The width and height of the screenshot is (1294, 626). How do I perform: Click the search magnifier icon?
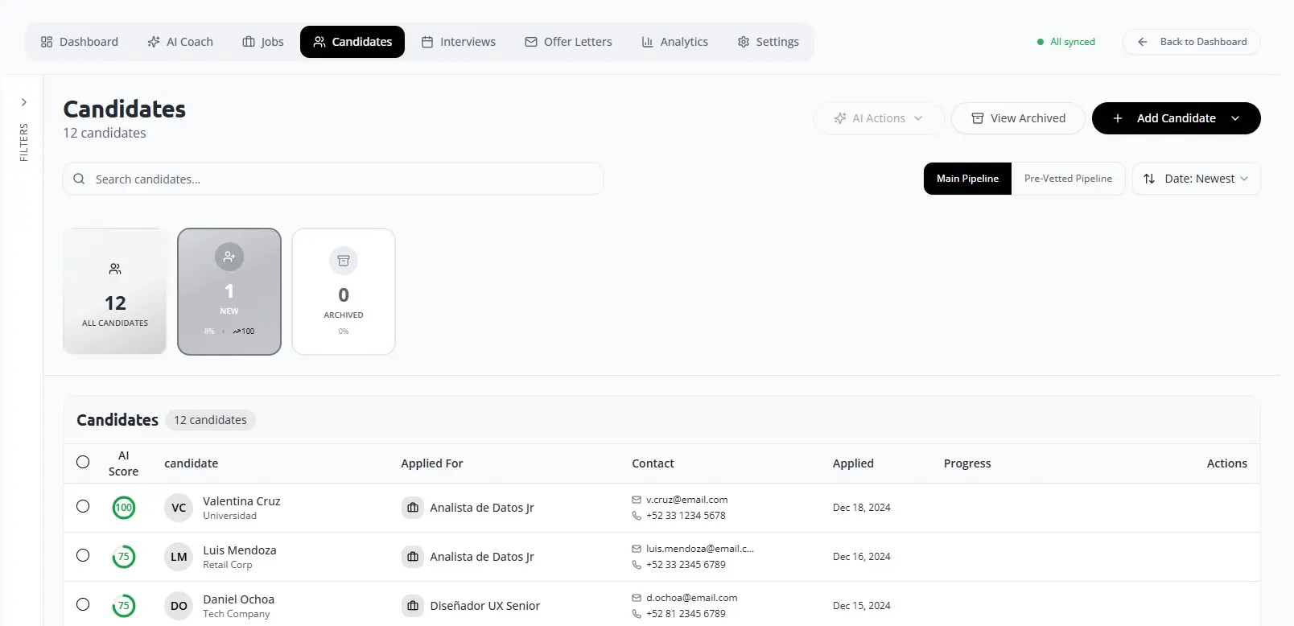79,179
